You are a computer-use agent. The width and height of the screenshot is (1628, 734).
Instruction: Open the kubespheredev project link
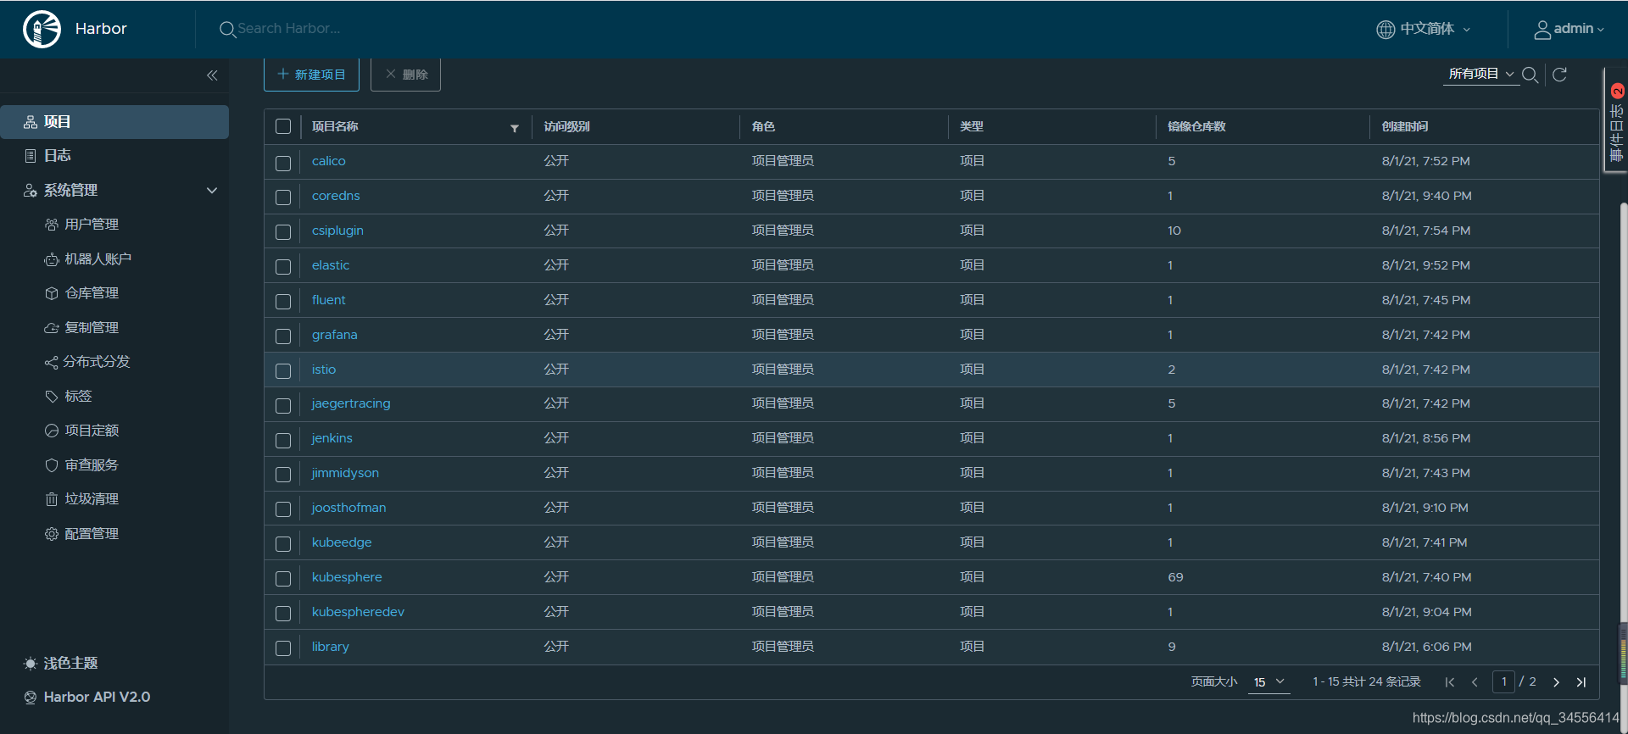click(x=358, y=612)
